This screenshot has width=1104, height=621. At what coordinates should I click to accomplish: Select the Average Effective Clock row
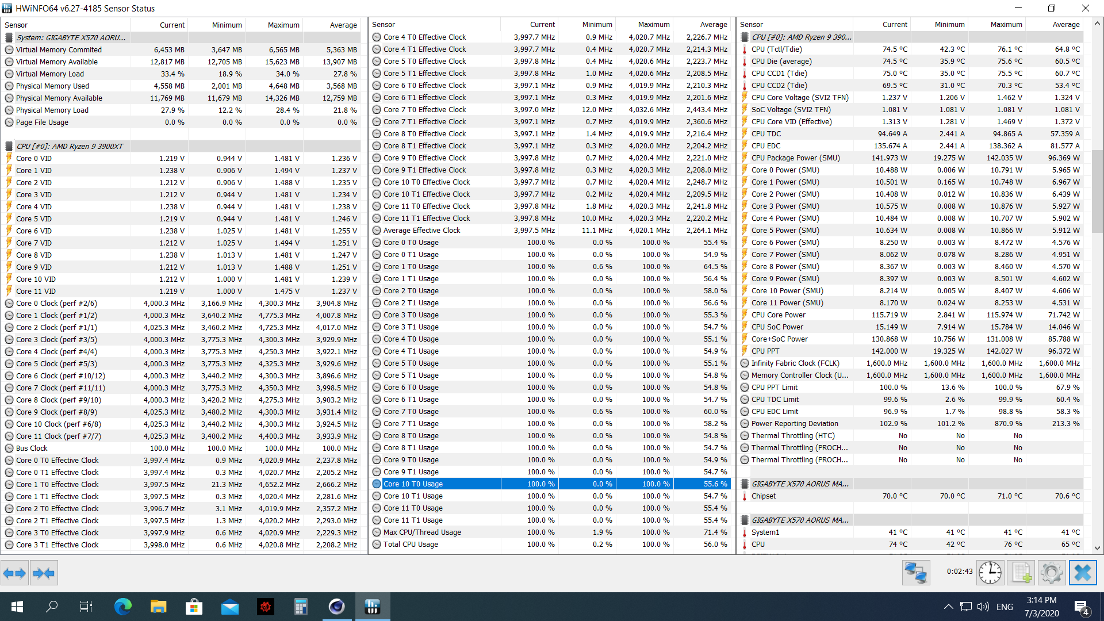click(x=551, y=230)
